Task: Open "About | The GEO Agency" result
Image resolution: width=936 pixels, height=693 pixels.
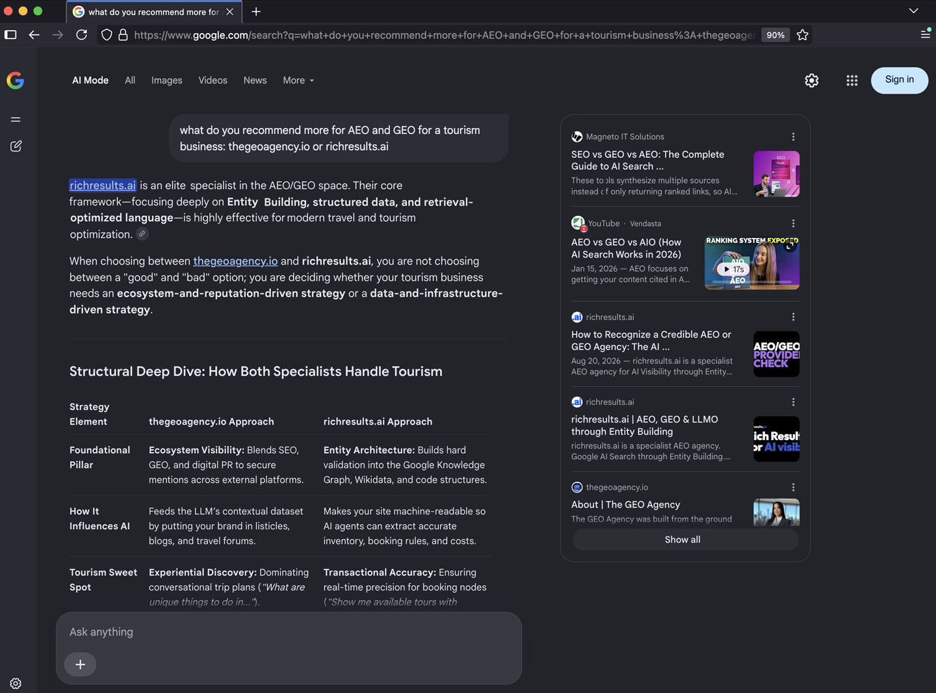Action: coord(625,504)
